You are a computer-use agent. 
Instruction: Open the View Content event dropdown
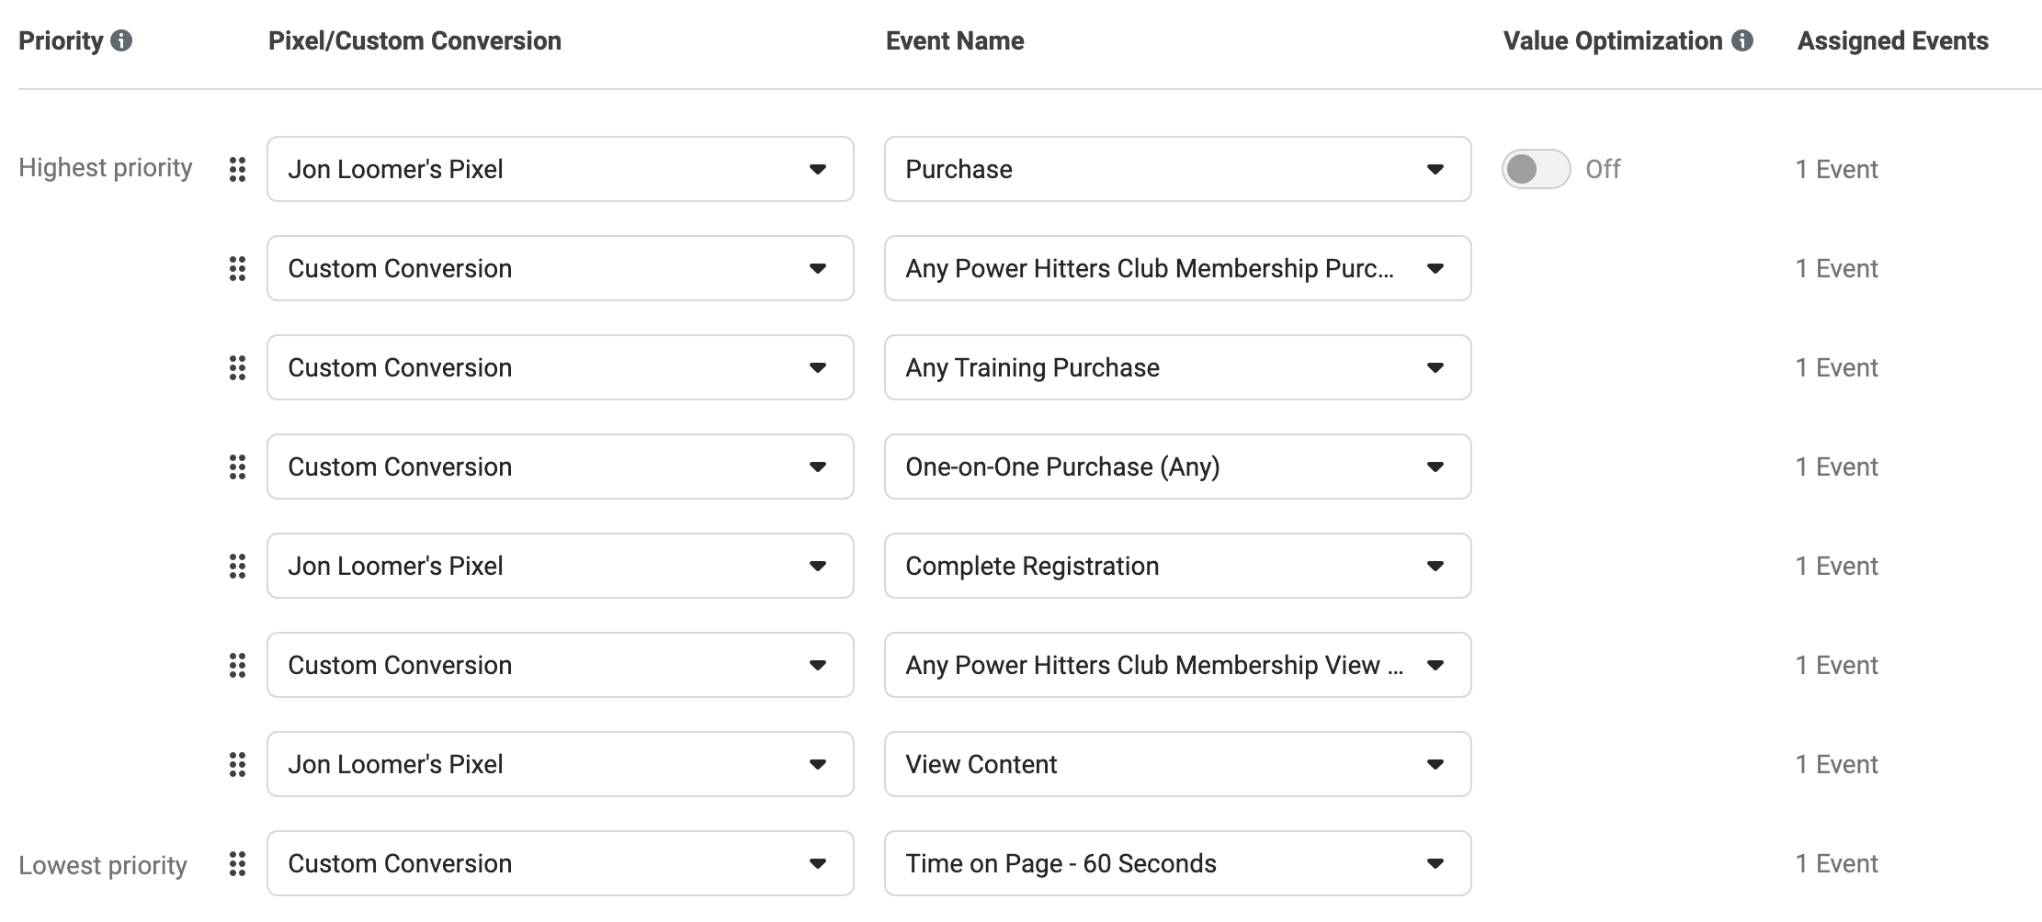(1177, 764)
